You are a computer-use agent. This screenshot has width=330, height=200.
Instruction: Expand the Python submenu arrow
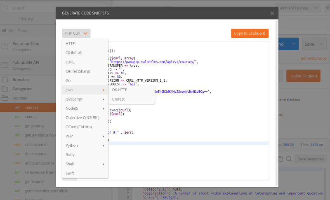pos(104,146)
